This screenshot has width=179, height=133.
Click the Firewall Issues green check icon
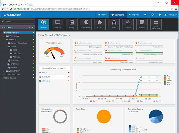106,51
